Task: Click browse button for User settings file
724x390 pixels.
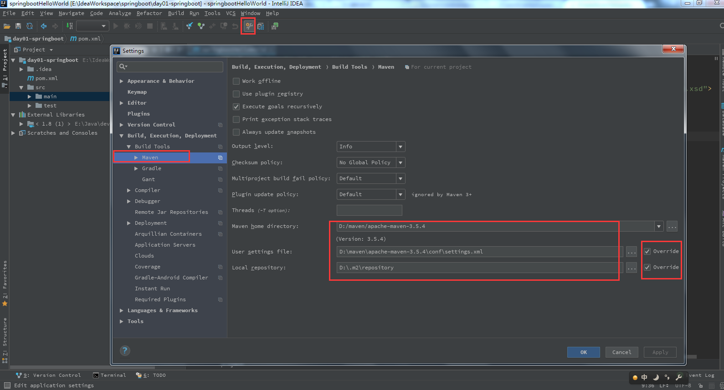Action: coord(632,252)
